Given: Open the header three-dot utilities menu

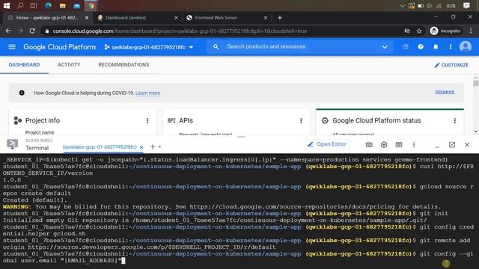Looking at the screenshot, I should click(x=451, y=47).
